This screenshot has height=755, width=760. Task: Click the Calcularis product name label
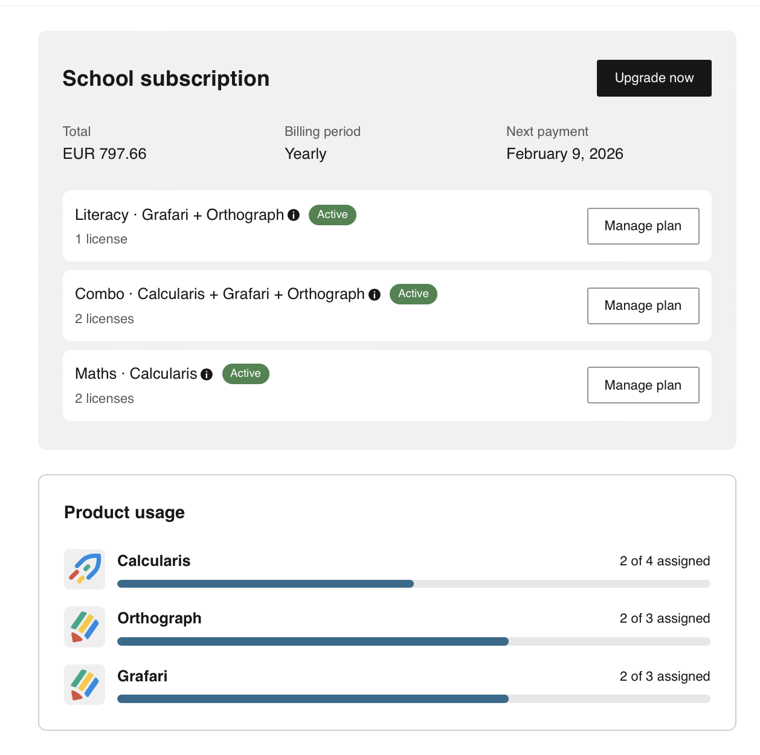point(153,561)
